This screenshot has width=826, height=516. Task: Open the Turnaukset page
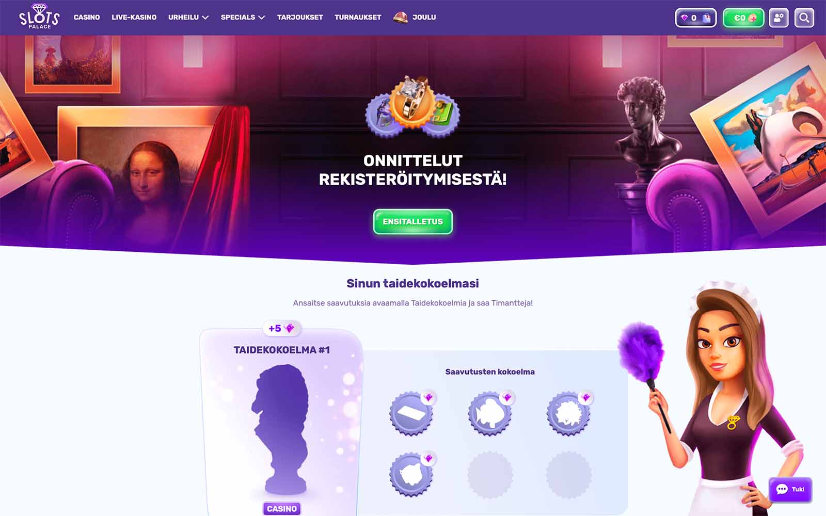click(x=358, y=17)
